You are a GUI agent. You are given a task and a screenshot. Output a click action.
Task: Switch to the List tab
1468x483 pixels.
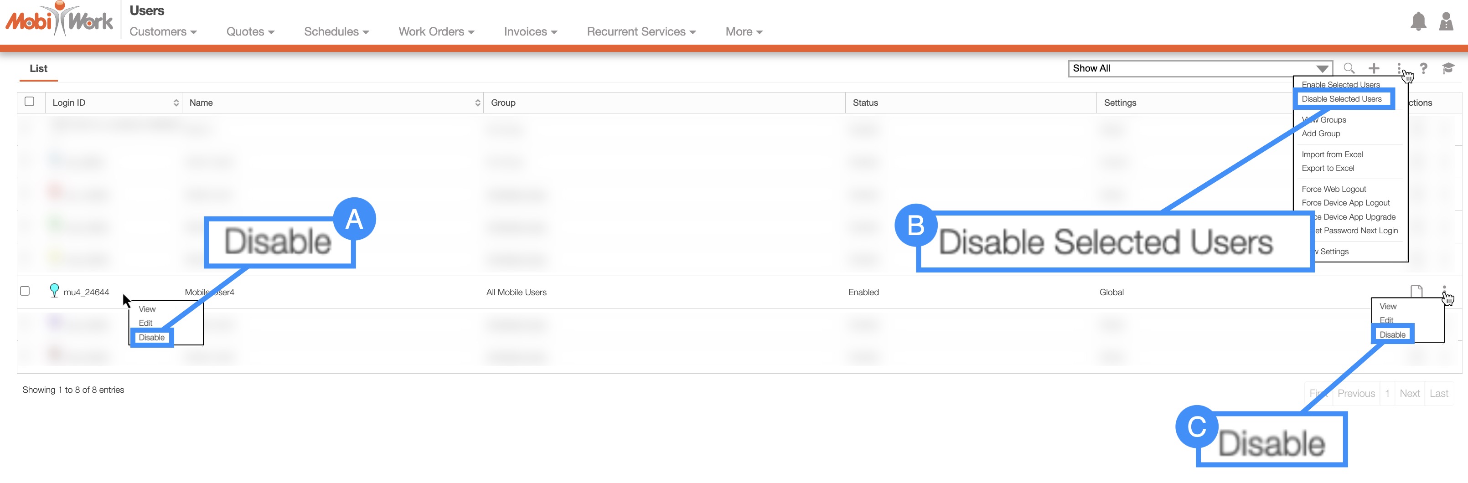tap(38, 68)
